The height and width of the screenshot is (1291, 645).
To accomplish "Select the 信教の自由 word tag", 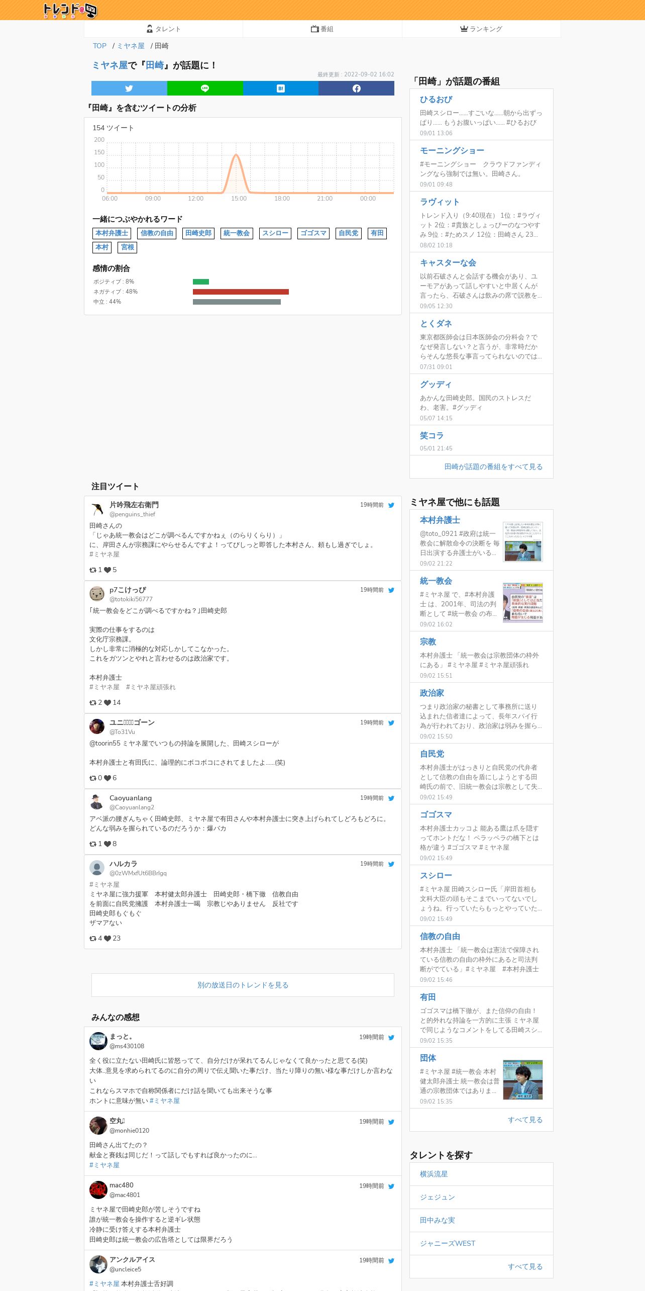I will click(x=157, y=233).
